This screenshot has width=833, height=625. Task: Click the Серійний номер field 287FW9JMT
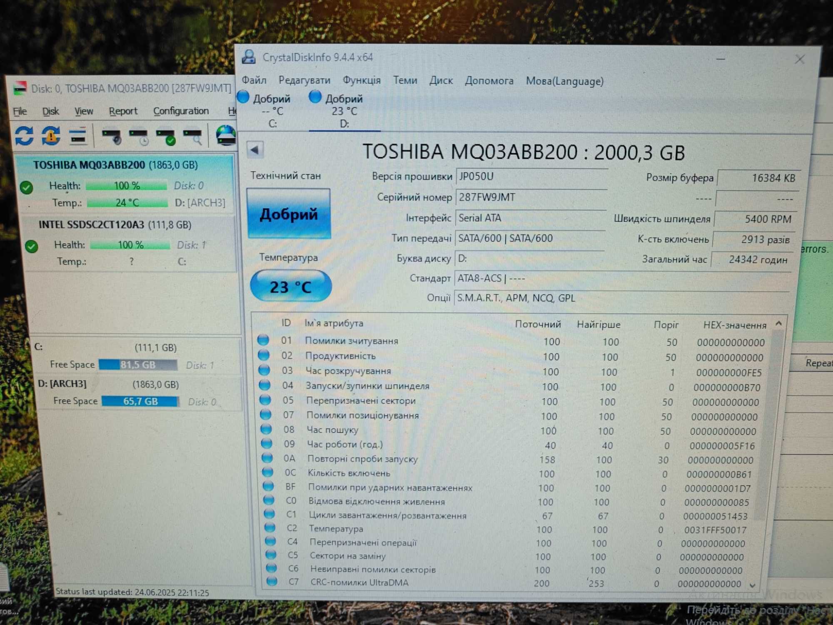tap(531, 197)
